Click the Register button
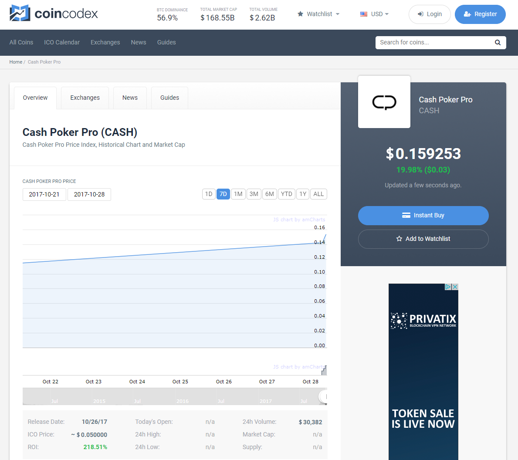Viewport: 518px width, 460px height. [x=480, y=14]
